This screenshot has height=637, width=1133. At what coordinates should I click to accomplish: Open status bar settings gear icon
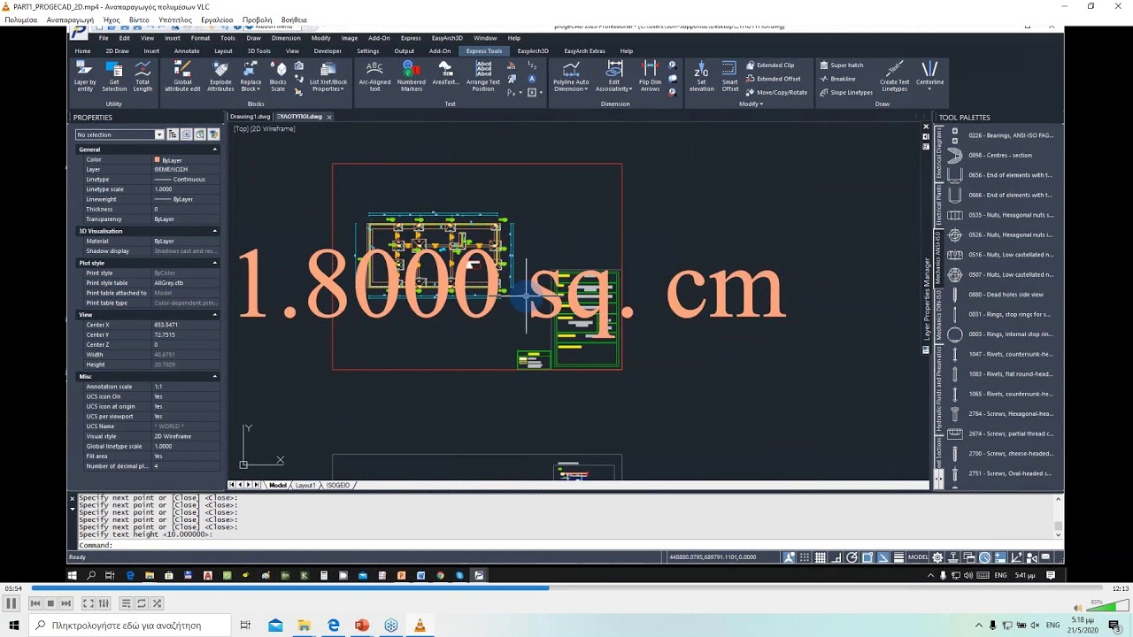[x=937, y=557]
